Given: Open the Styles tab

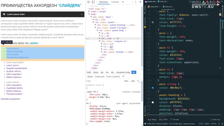Looking at the screenshot, I should click(x=90, y=77).
